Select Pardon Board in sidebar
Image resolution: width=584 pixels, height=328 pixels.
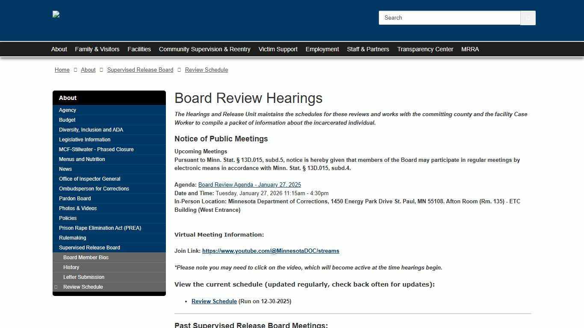[x=75, y=199]
